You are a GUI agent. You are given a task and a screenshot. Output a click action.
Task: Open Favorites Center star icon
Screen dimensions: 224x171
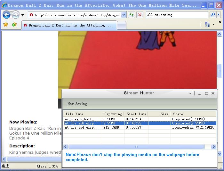click(x=6, y=24)
